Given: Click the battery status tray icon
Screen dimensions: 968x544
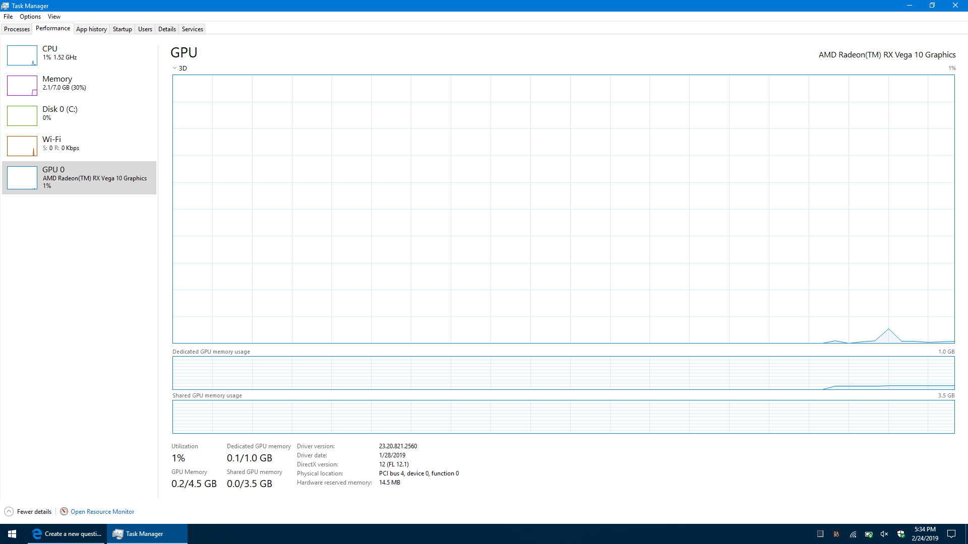Looking at the screenshot, I should click(x=869, y=534).
